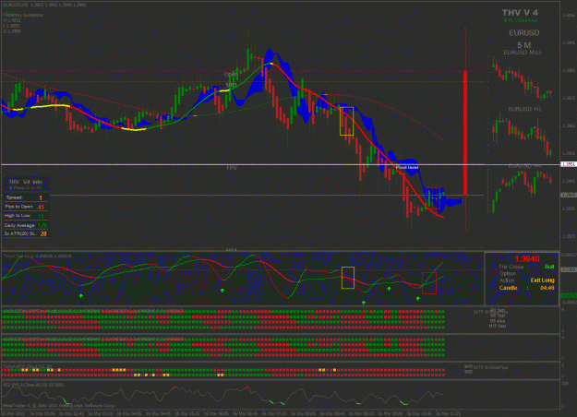
Task: Click the Pivot level label
Action: [x=407, y=167]
